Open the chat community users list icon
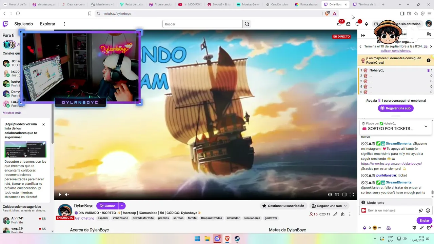This screenshot has width=434, height=244. (x=429, y=35)
